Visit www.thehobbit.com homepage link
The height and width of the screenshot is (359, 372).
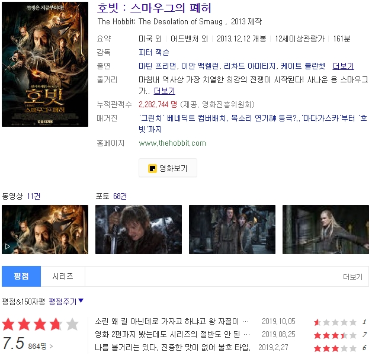(172, 143)
